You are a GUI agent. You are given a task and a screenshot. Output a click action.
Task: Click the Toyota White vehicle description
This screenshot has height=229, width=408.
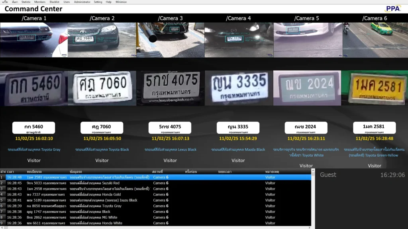306,155
